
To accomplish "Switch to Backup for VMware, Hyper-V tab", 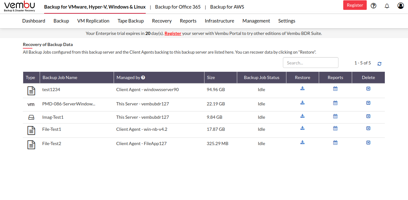I will coord(95,7).
